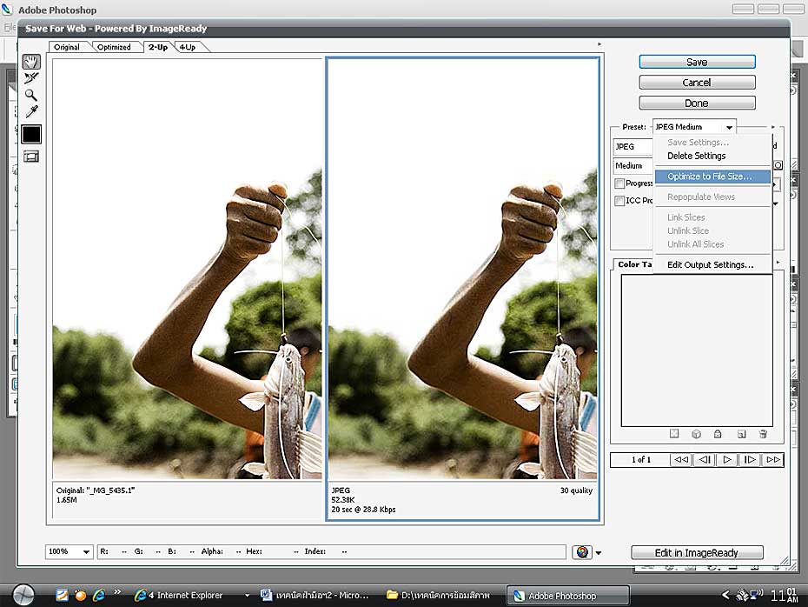Screen dimensions: 808x607
Task: Step to previous frame
Action: point(705,459)
